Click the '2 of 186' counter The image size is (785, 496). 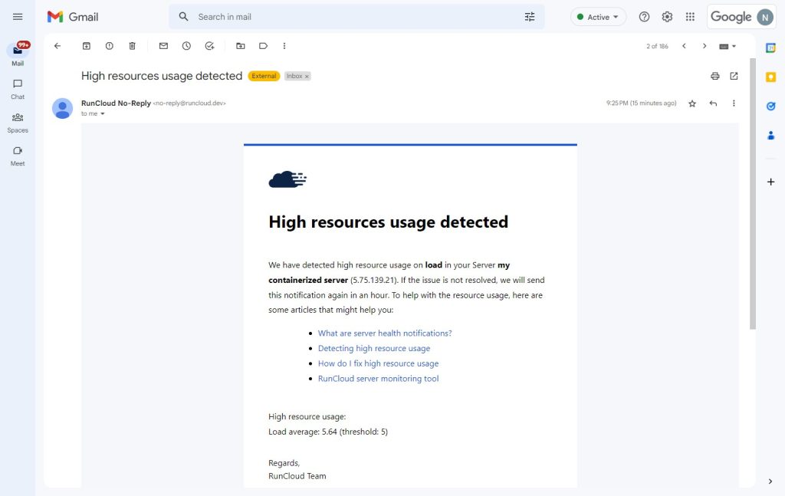pyautogui.click(x=657, y=47)
